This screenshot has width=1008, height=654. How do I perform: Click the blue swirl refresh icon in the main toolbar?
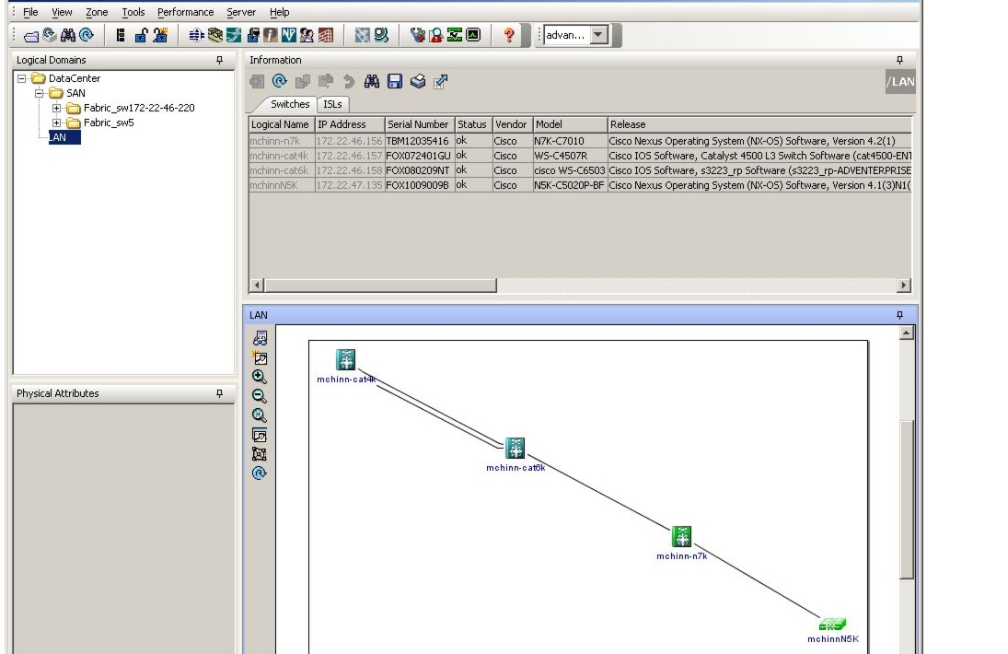pyautogui.click(x=87, y=35)
